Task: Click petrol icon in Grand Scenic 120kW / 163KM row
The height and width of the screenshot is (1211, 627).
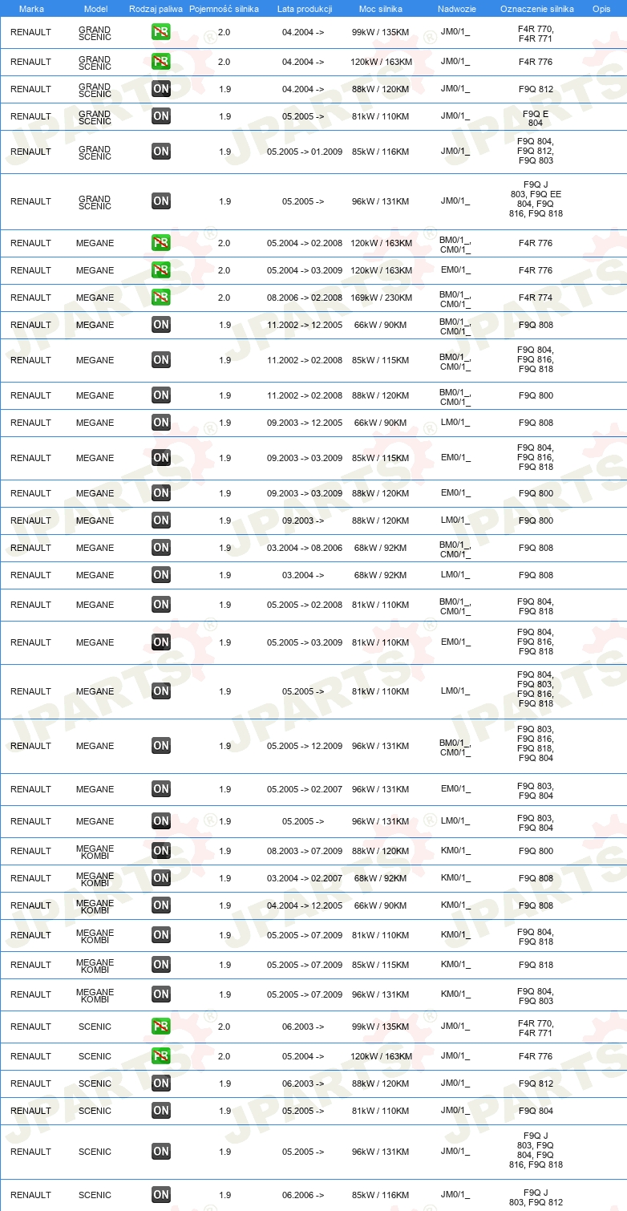Action: [161, 62]
